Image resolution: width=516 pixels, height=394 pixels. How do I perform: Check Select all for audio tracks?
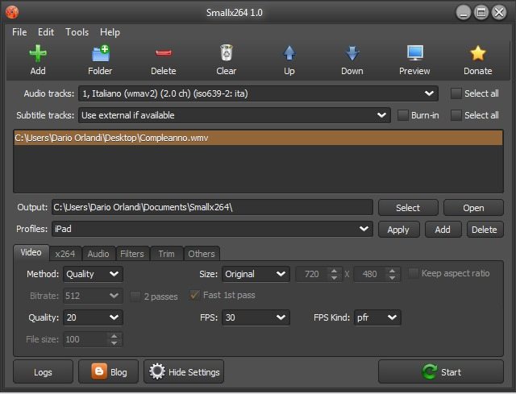click(456, 93)
